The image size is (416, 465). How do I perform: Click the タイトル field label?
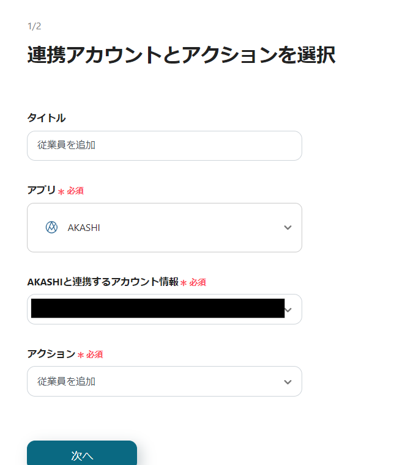46,118
